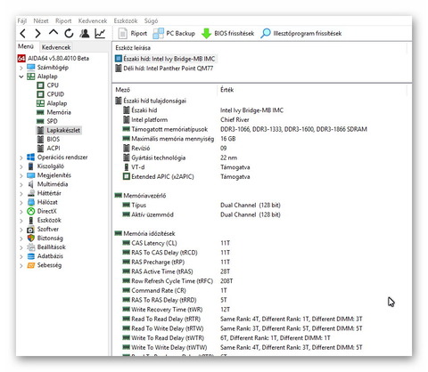Switch to the Kedvencek sidebar tab
Screen dimensions: 428x372
coord(56,47)
